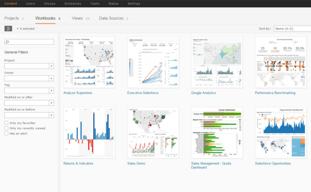311x192 pixels.
Task: Click into the search input field
Action: point(29,41)
